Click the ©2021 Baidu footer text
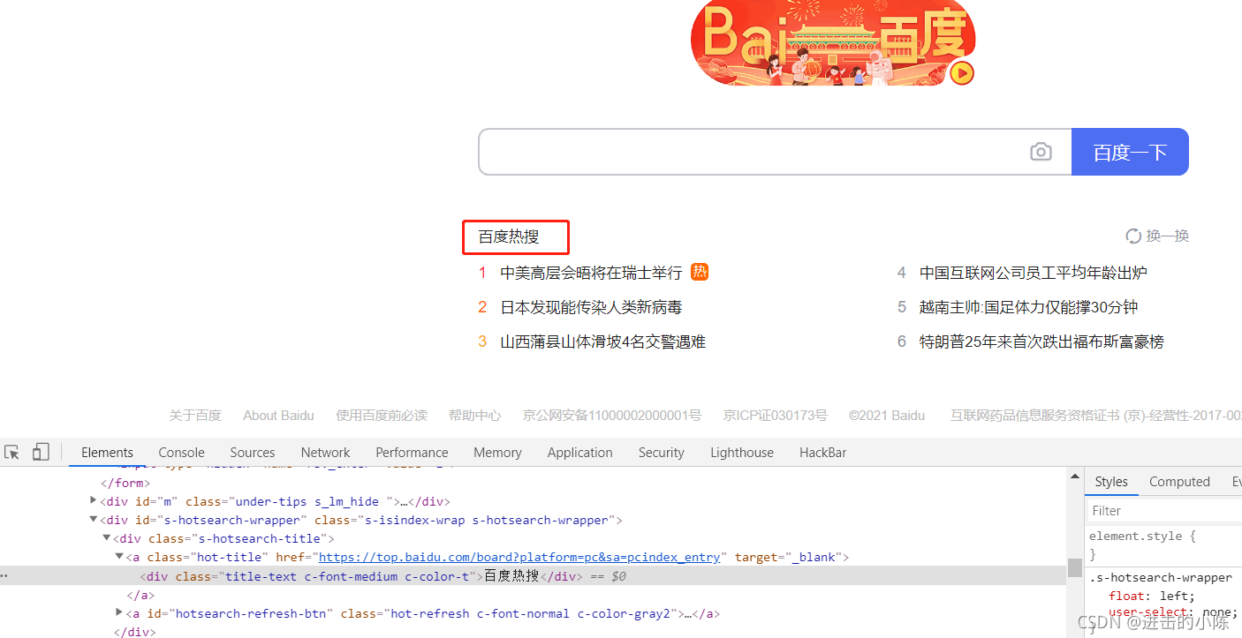 887,415
